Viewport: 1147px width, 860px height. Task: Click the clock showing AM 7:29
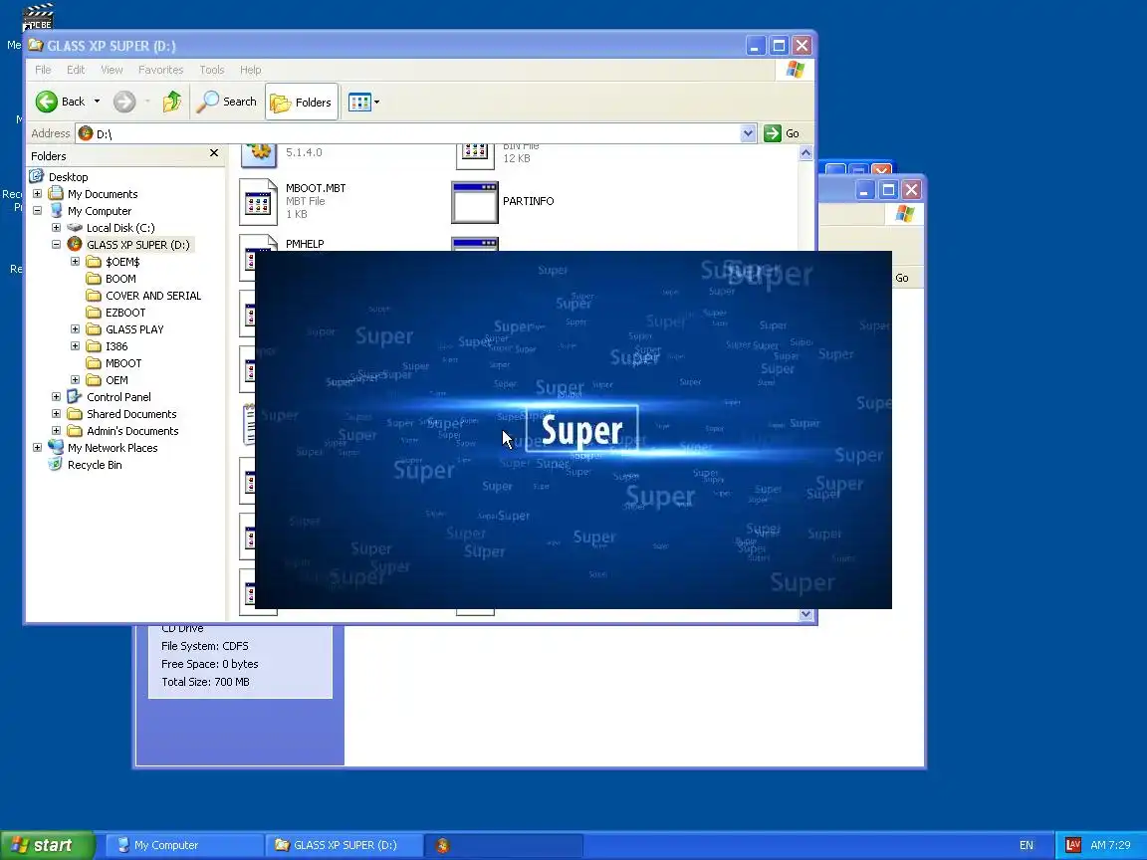point(1110,845)
